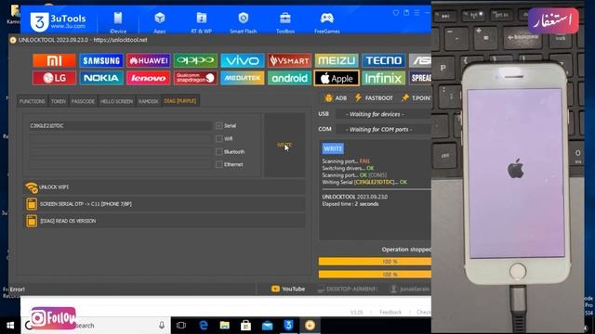The height and width of the screenshot is (334, 595).
Task: Run the Unlock Wifi function
Action: (165, 187)
